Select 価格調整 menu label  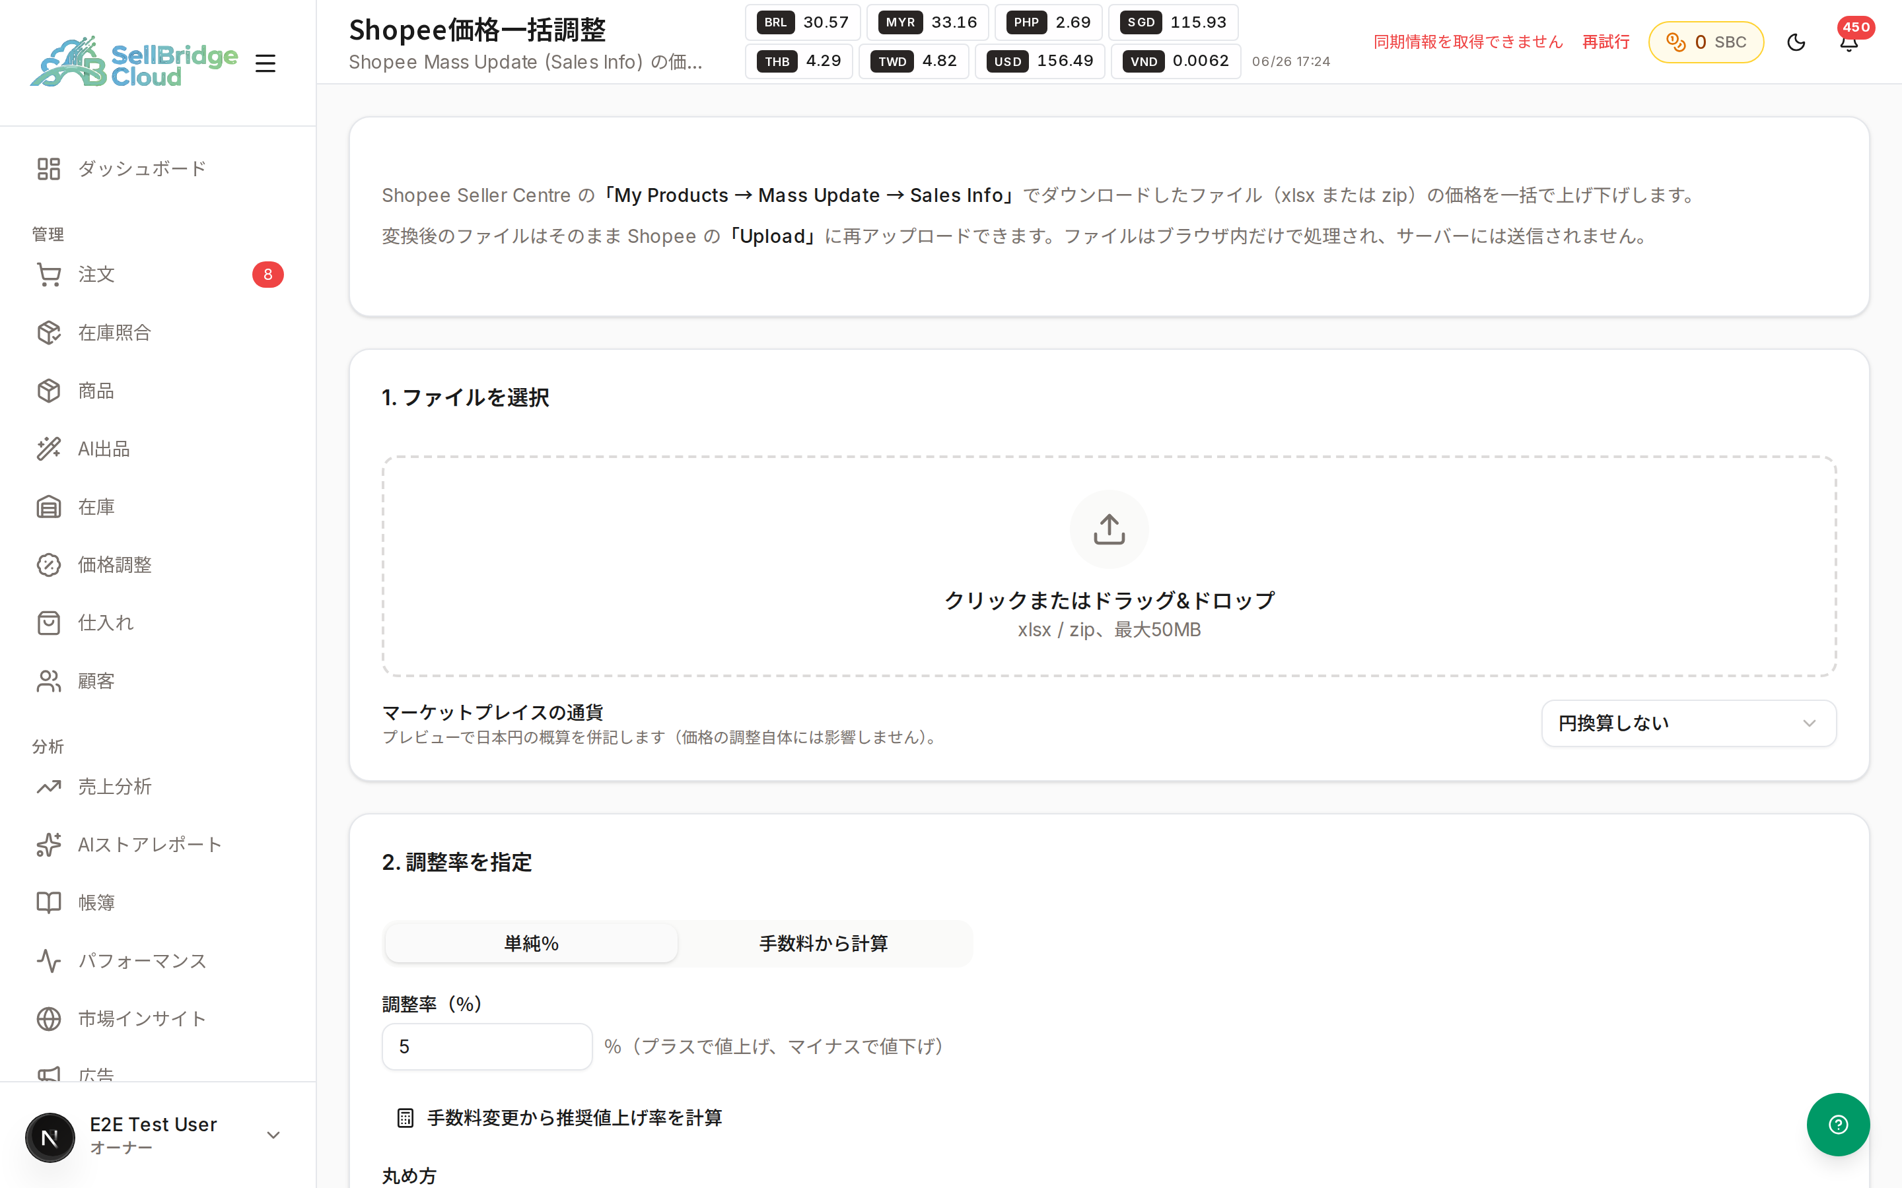pos(115,565)
